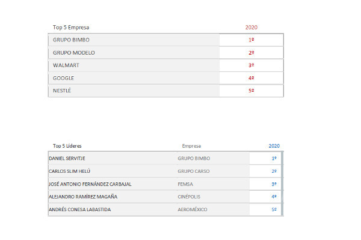Click the Top 5 Empresa header
This screenshot has height=240, width=361.
(x=71, y=28)
